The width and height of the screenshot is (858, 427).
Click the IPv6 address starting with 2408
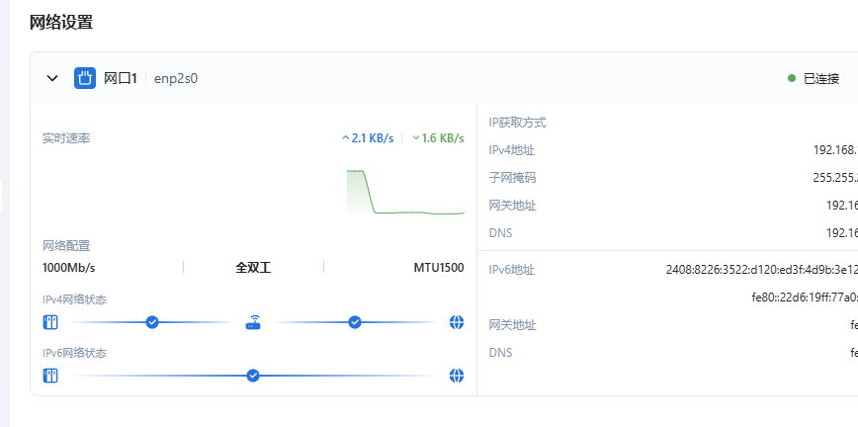pyautogui.click(x=761, y=269)
